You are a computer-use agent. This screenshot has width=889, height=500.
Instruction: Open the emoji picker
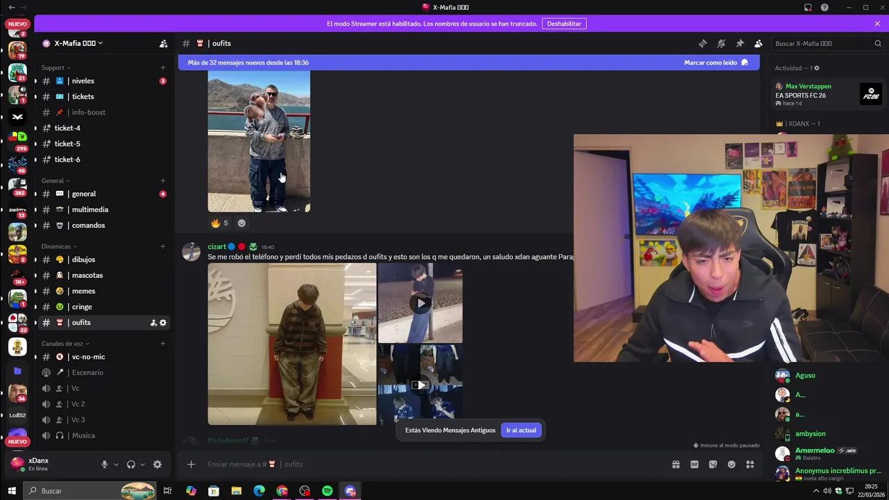point(731,465)
